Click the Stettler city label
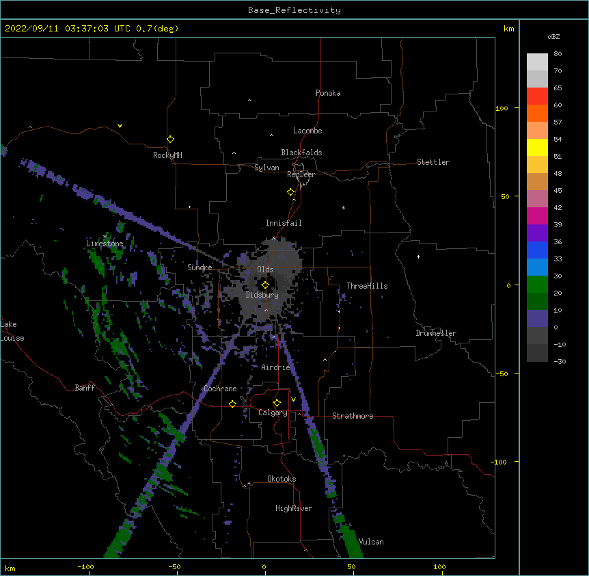The width and height of the screenshot is (589, 576). click(x=433, y=162)
